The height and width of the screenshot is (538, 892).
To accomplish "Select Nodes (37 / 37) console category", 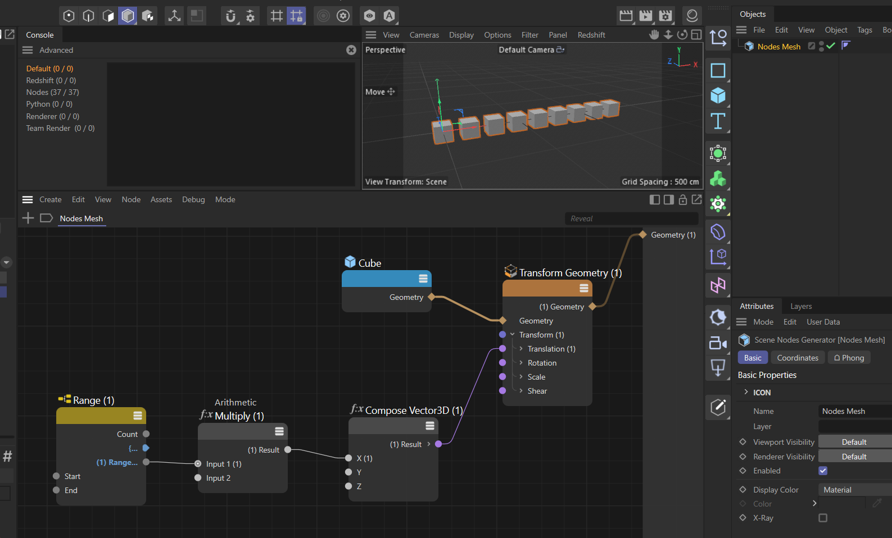I will (x=52, y=92).
